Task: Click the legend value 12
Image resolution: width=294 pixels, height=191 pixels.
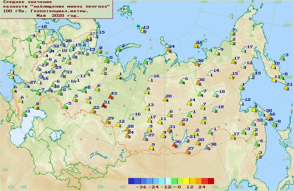Action: (x=190, y=187)
